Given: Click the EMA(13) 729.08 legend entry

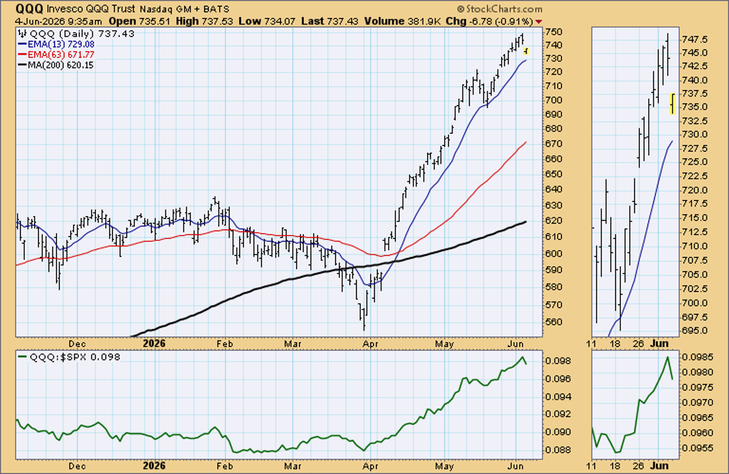Looking at the screenshot, I should coord(56,44).
